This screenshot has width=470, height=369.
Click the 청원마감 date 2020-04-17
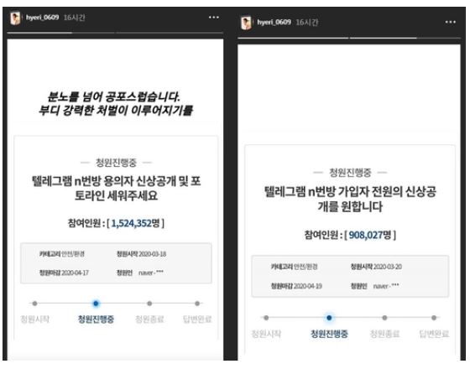point(75,273)
